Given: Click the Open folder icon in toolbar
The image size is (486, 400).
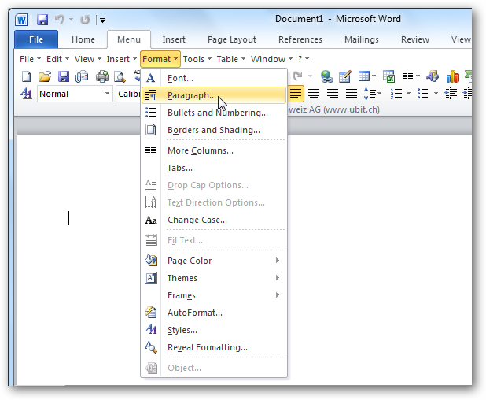Looking at the screenshot, I should pyautogui.click(x=45, y=76).
